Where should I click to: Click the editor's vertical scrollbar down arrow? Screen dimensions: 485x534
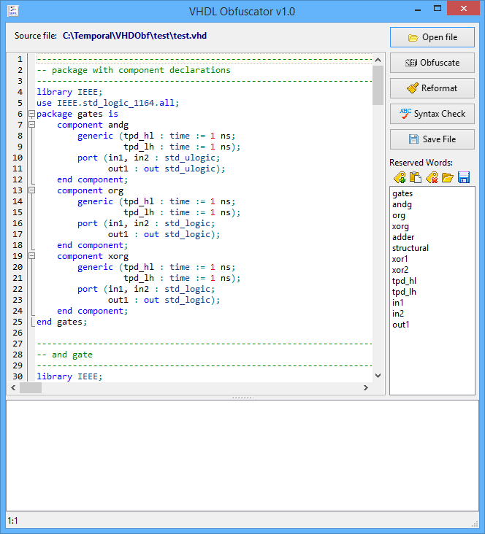[x=378, y=376]
